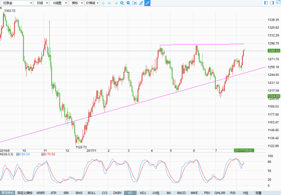Show right panel layout icon

tap(272, 3)
